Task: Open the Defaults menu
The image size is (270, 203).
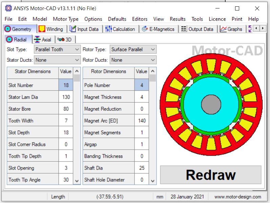Action: tap(117, 19)
